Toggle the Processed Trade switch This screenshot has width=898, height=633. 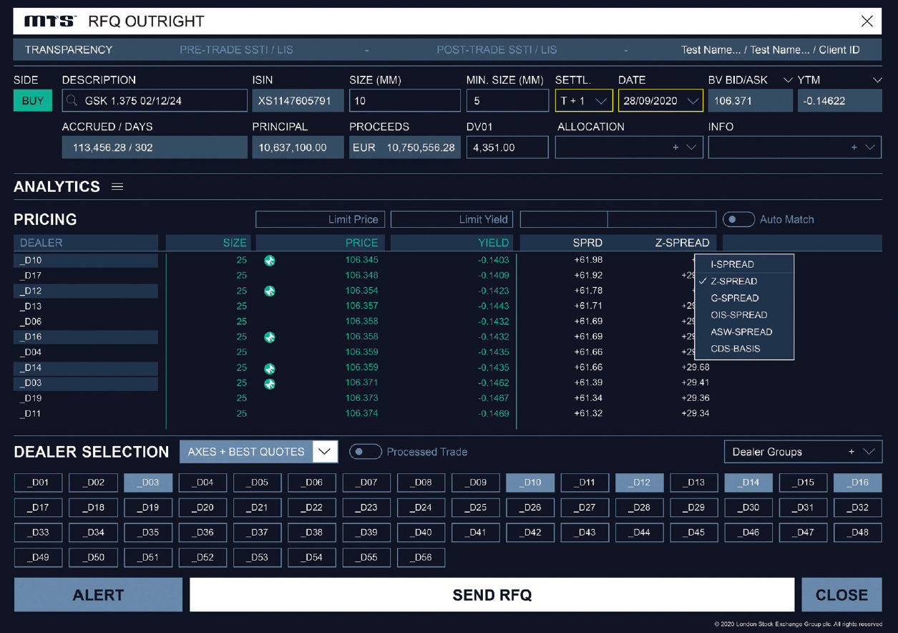(x=365, y=452)
